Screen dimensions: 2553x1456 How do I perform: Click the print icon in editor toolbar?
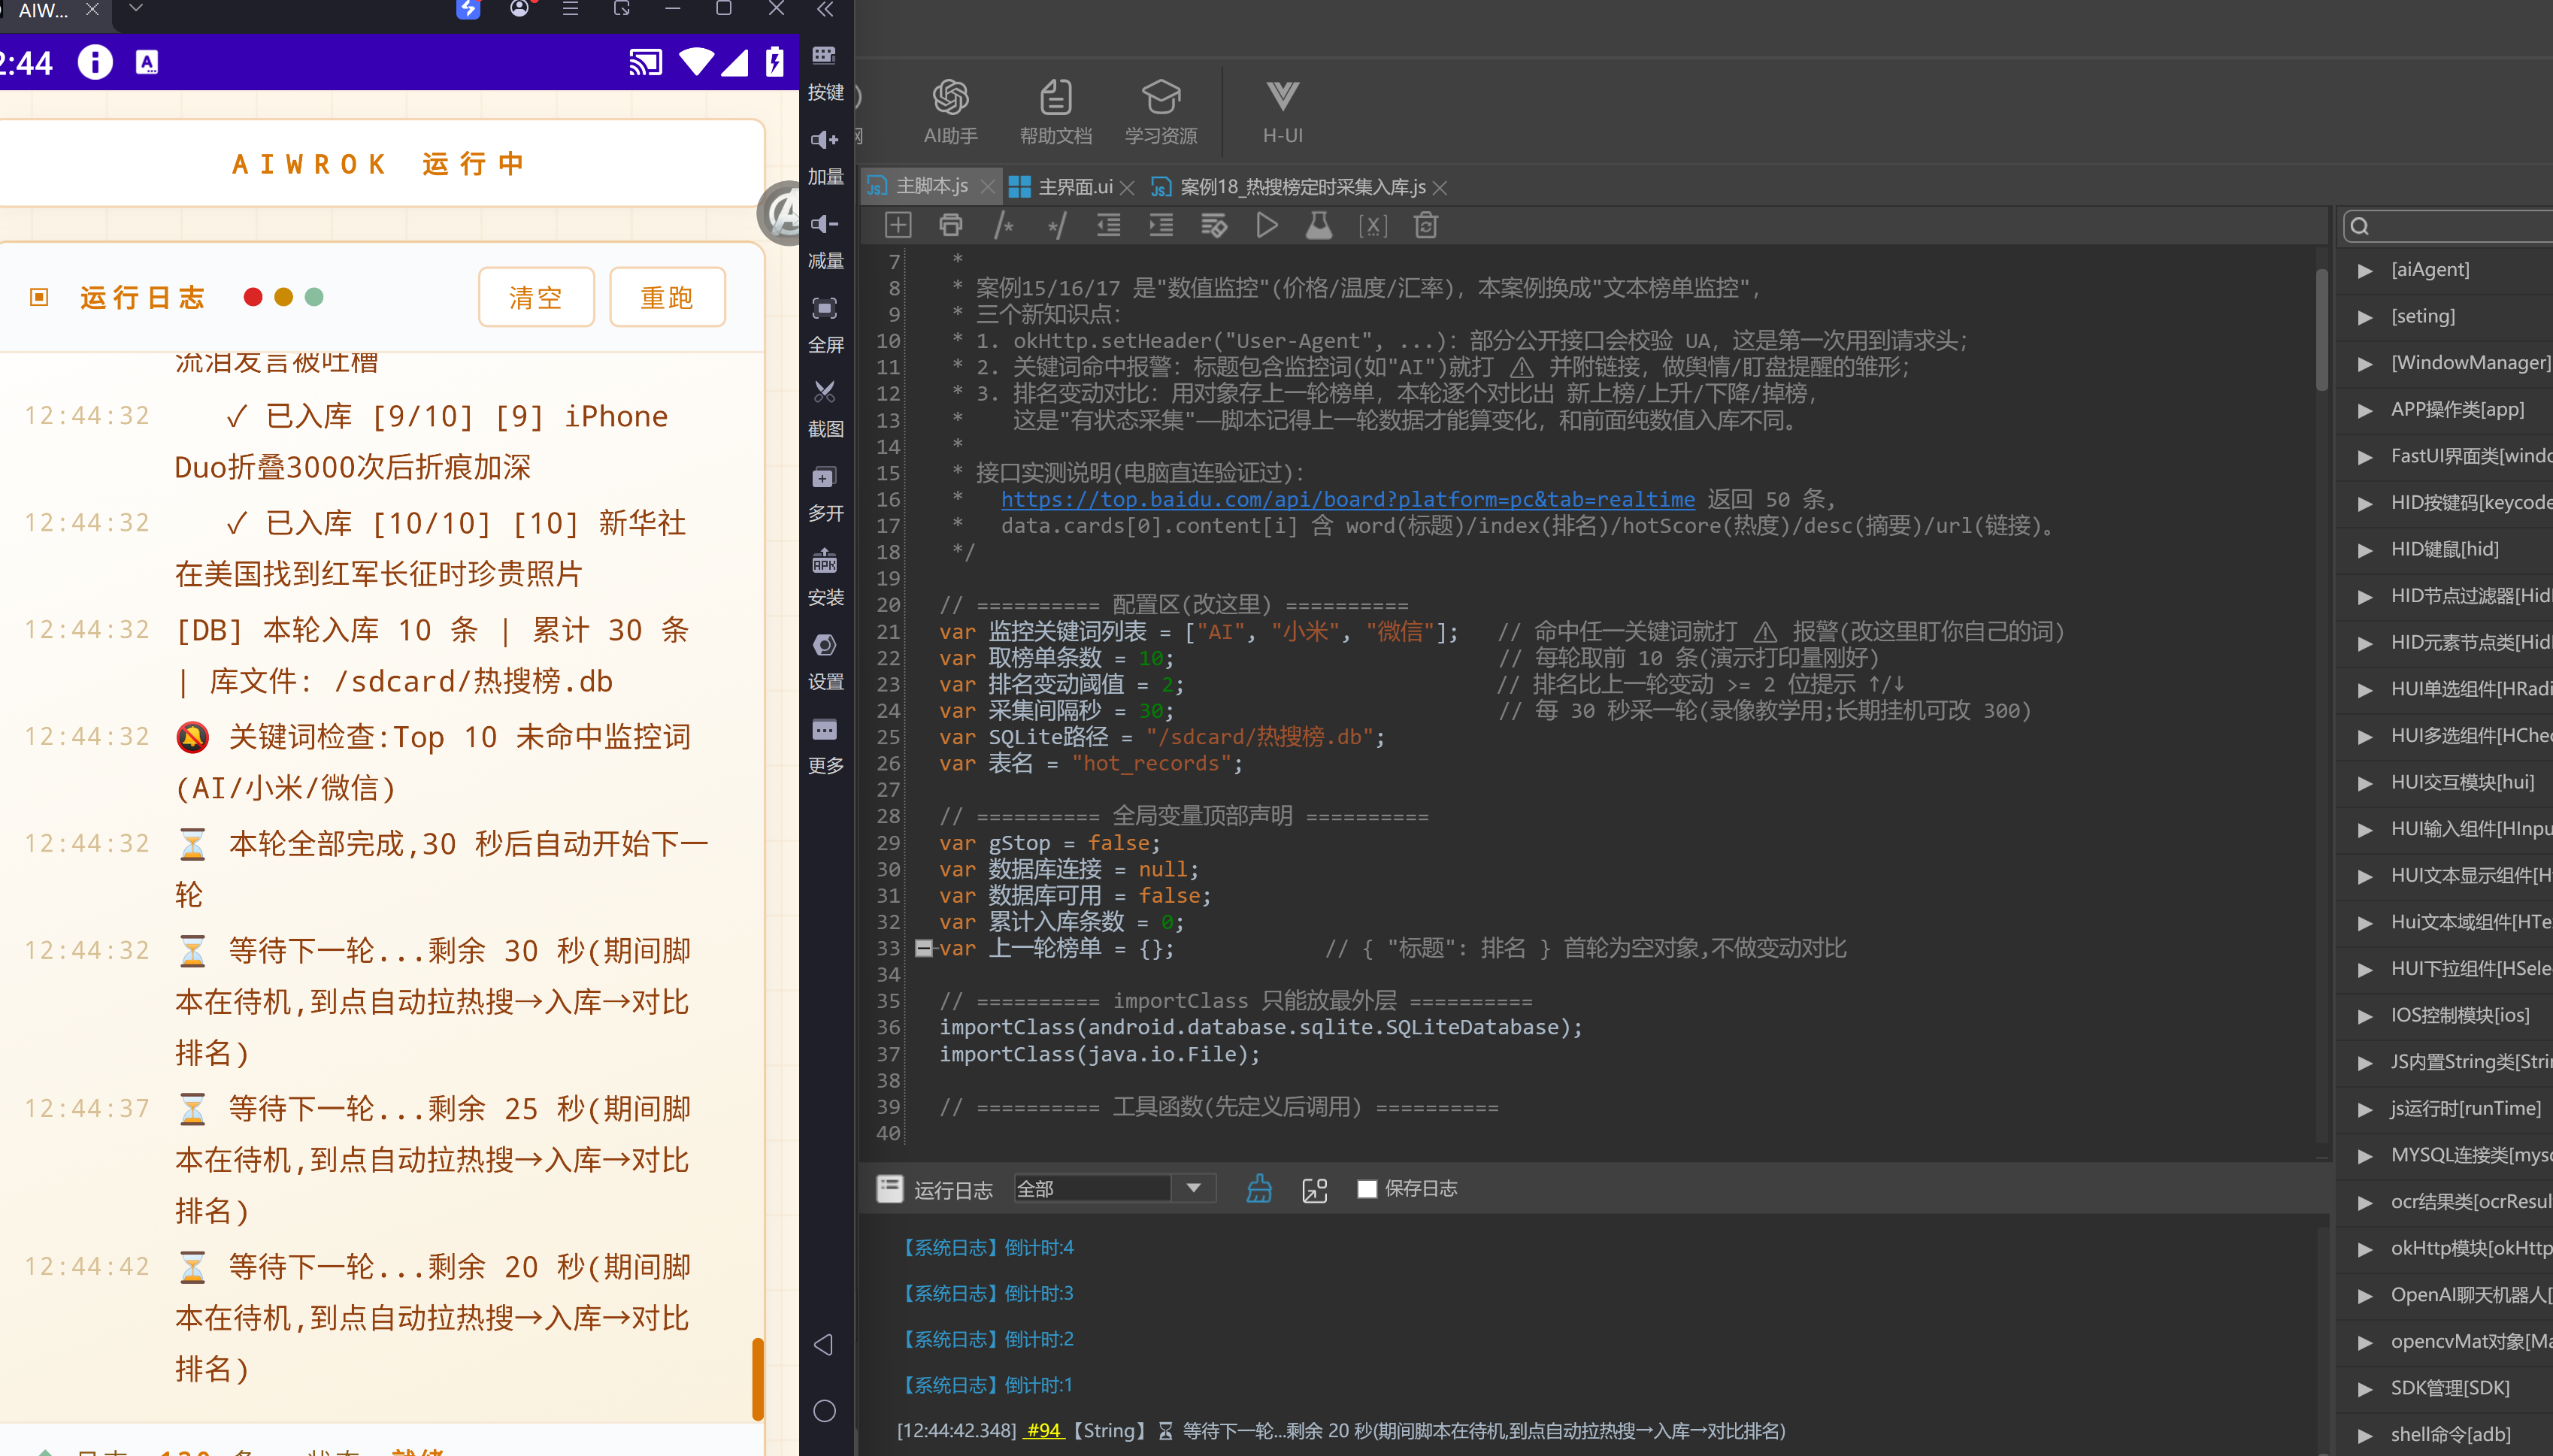click(950, 225)
